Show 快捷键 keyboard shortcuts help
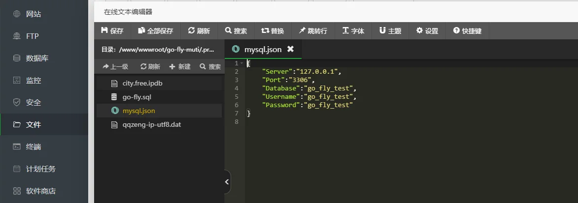The height and width of the screenshot is (203, 578). (x=467, y=31)
